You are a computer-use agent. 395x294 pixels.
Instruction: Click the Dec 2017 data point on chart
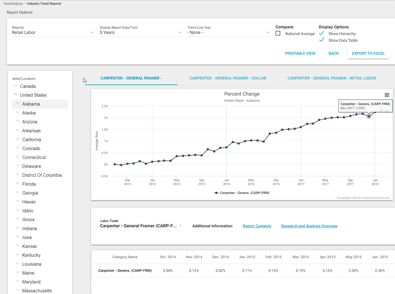click(x=369, y=116)
